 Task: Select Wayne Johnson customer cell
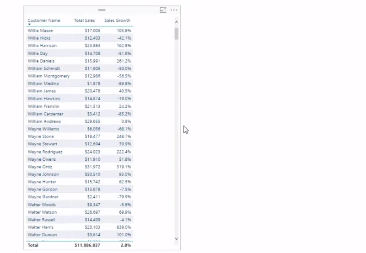[43, 174]
